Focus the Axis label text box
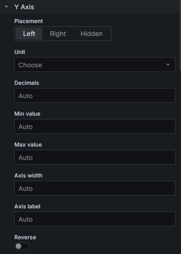The height and width of the screenshot is (254, 181). point(95,219)
